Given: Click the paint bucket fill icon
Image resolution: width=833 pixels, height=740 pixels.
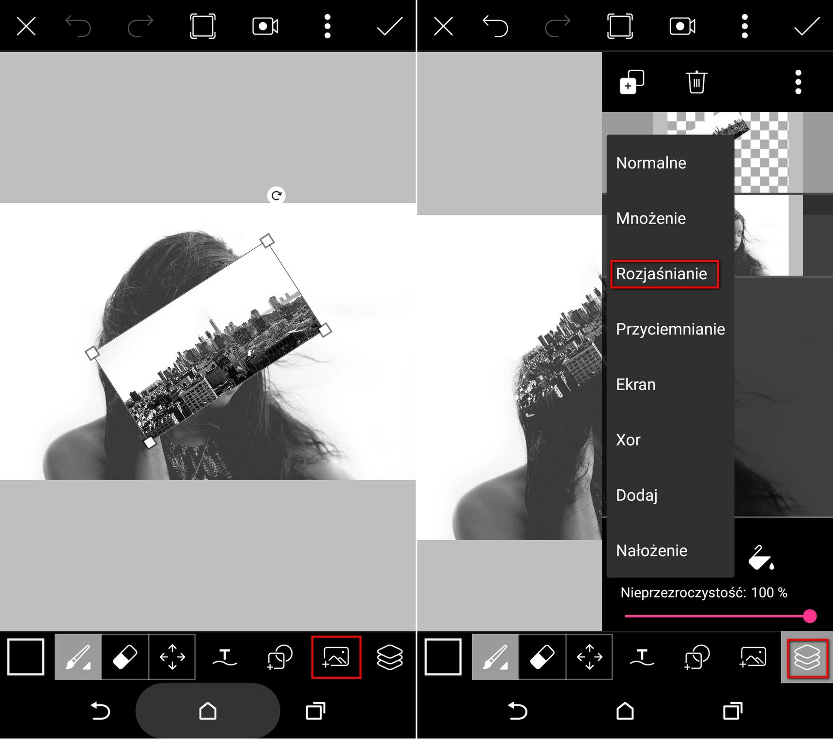Looking at the screenshot, I should click(761, 558).
